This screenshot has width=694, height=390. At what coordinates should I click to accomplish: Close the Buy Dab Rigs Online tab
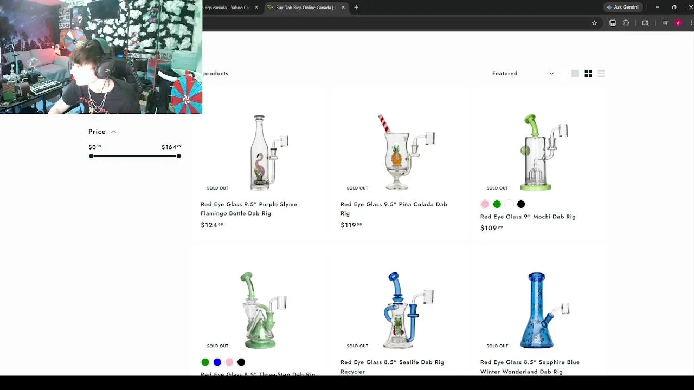[343, 8]
